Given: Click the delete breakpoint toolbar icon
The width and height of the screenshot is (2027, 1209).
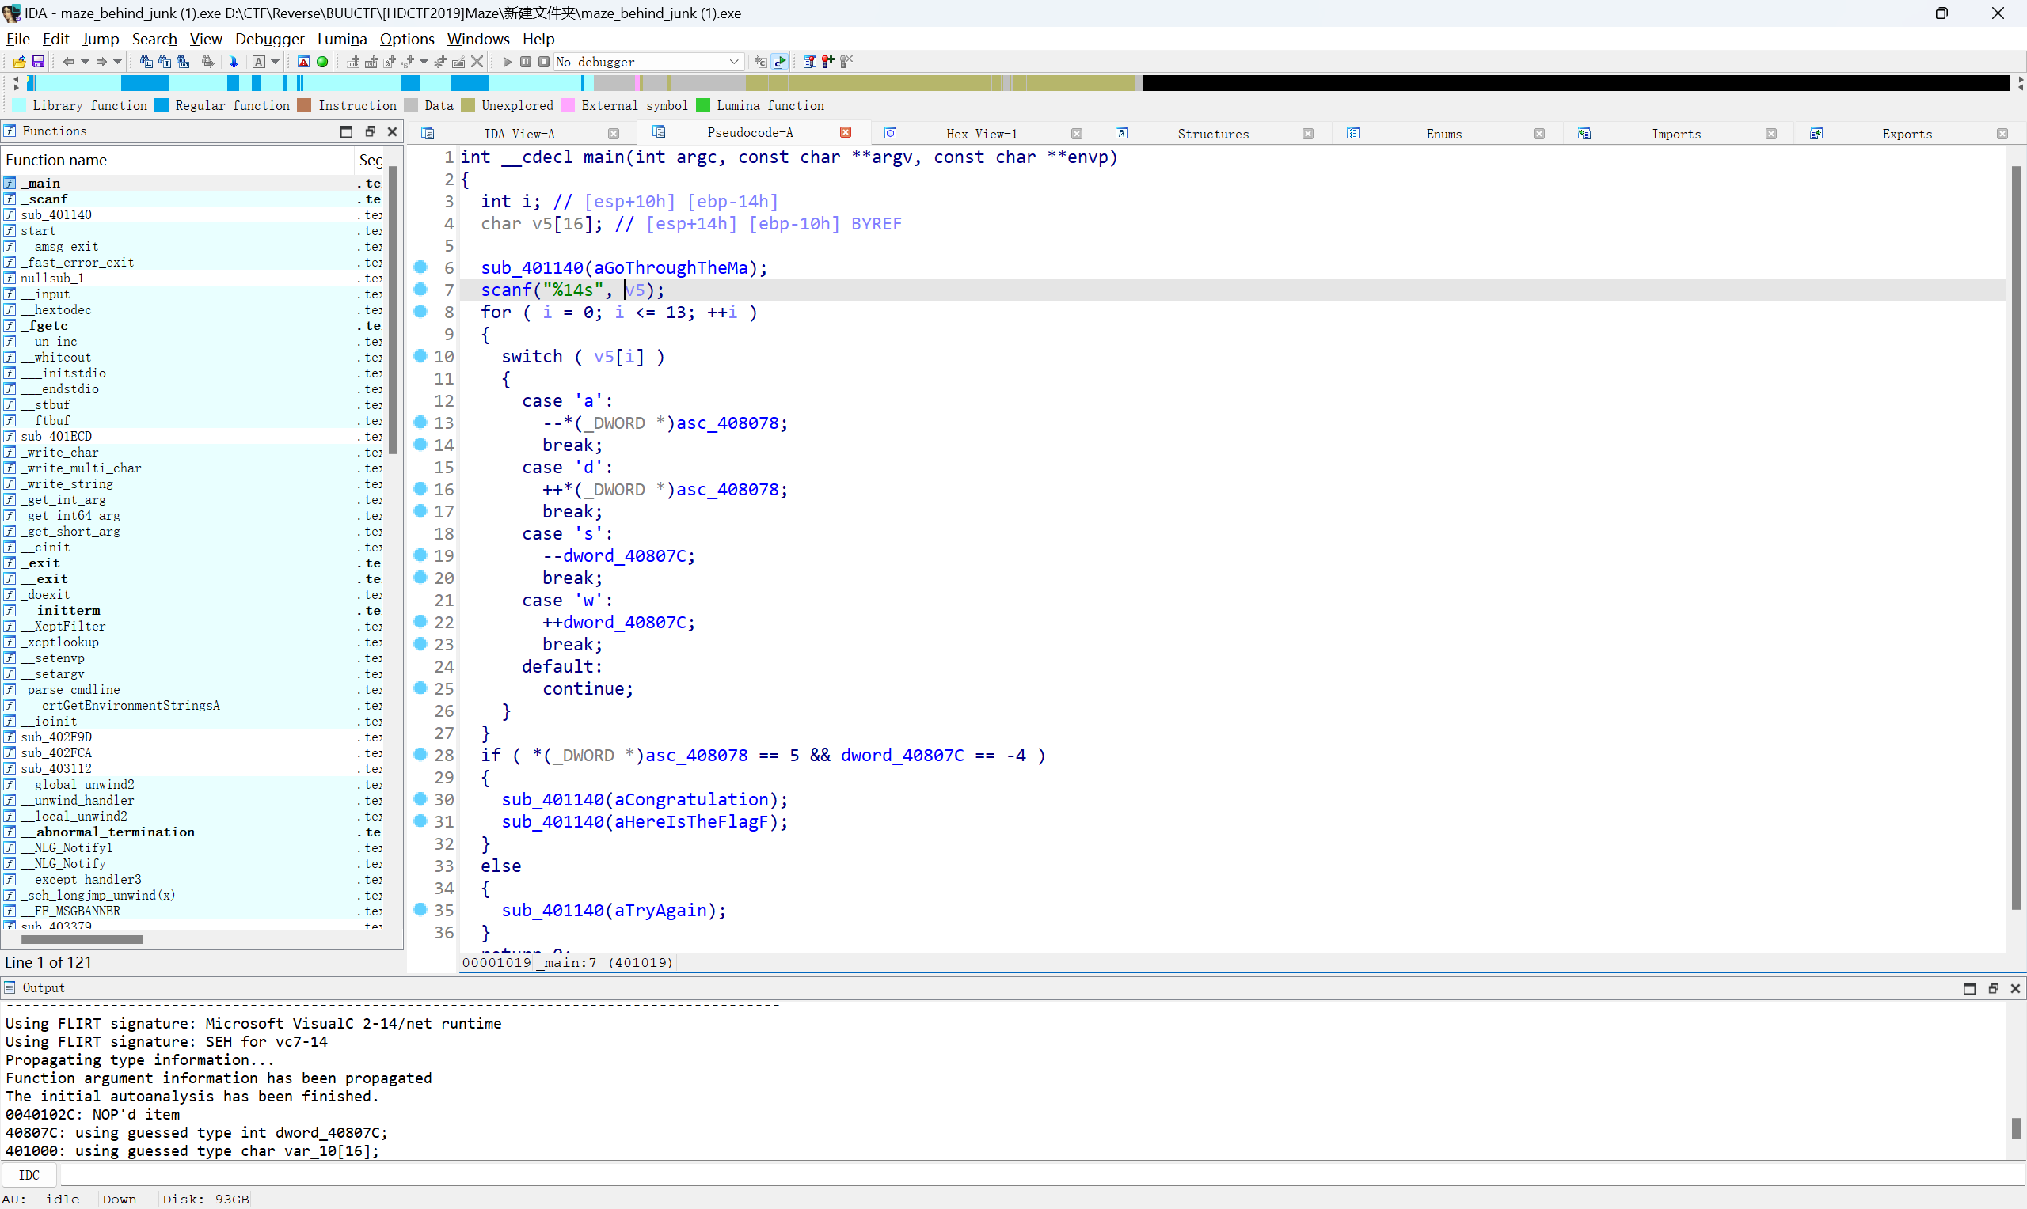Looking at the screenshot, I should tap(846, 62).
